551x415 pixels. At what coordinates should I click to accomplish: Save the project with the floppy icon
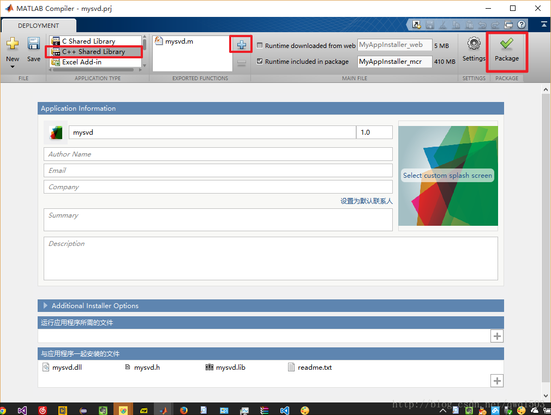click(x=34, y=44)
